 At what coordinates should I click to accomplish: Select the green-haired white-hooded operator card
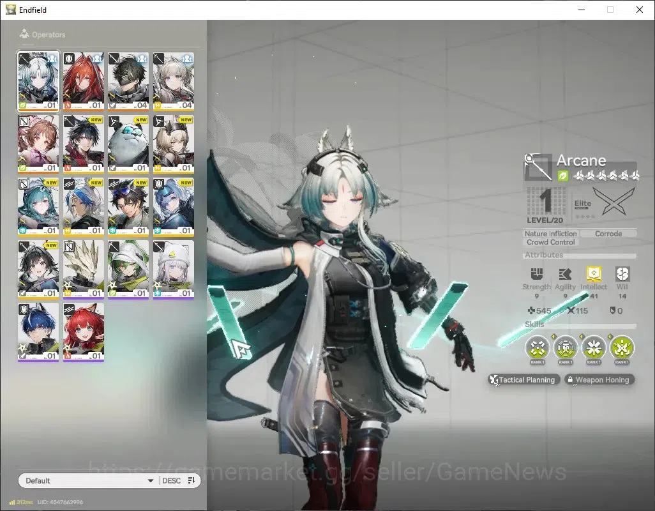pyautogui.click(x=128, y=270)
